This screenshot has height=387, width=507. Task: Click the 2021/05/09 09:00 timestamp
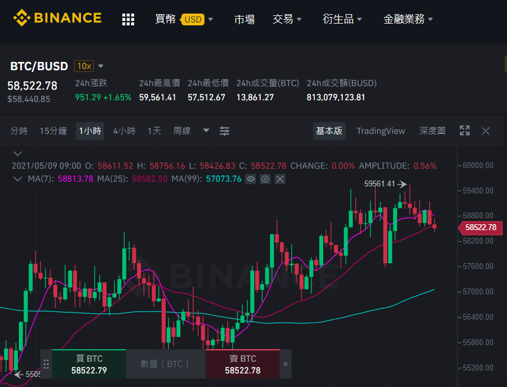pyautogui.click(x=46, y=166)
